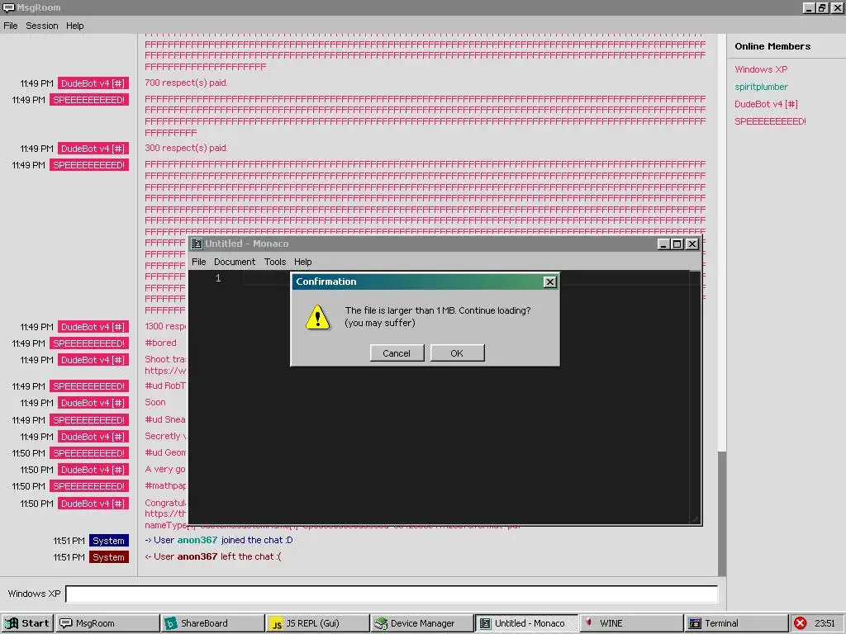
Task: Close the Untitled - Monaco window
Action: click(692, 244)
